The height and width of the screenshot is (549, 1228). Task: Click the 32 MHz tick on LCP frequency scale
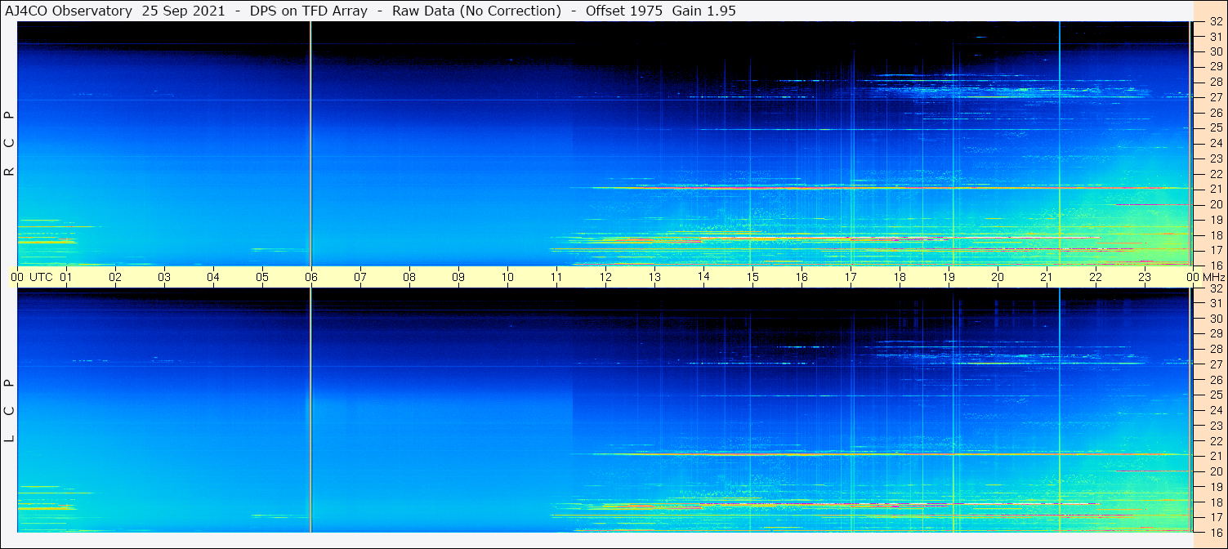coord(1216,288)
